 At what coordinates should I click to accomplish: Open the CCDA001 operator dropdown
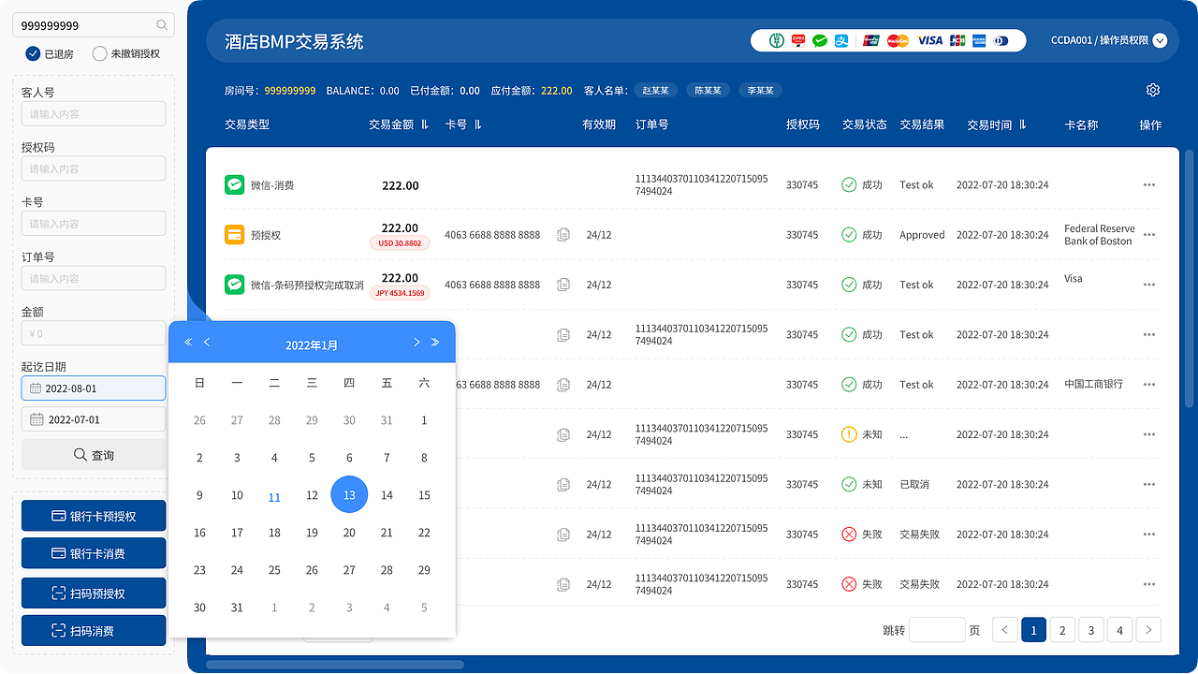[x=1109, y=40]
